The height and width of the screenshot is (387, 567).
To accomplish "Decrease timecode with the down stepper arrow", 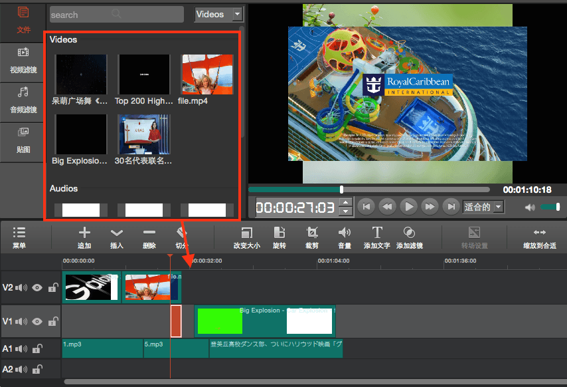I will [x=346, y=211].
